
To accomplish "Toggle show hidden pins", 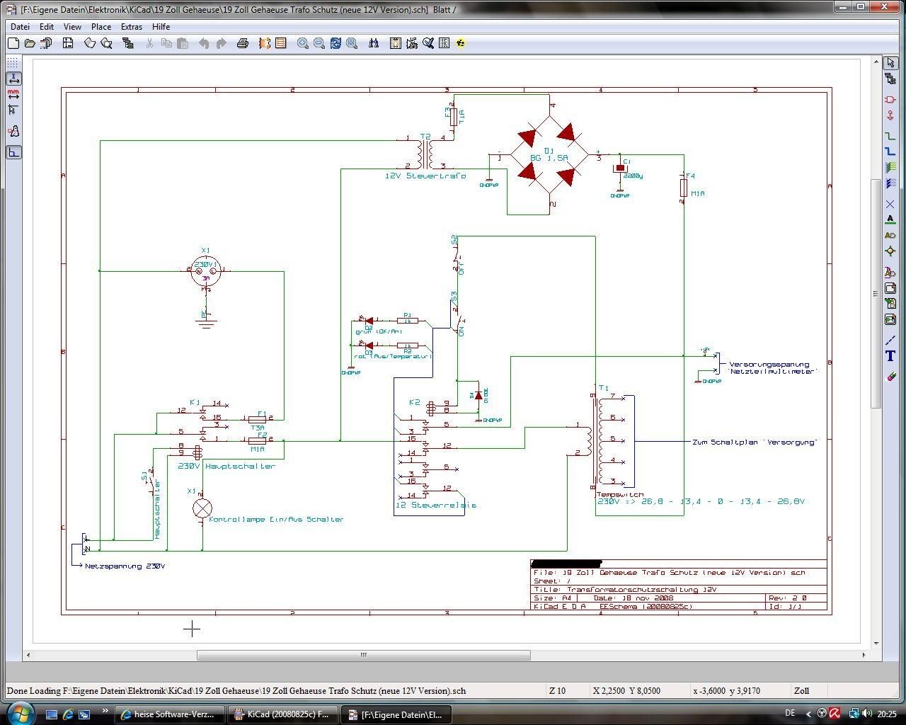I will coord(13,132).
